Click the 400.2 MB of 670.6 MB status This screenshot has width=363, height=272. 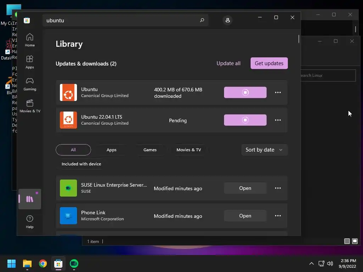point(178,93)
